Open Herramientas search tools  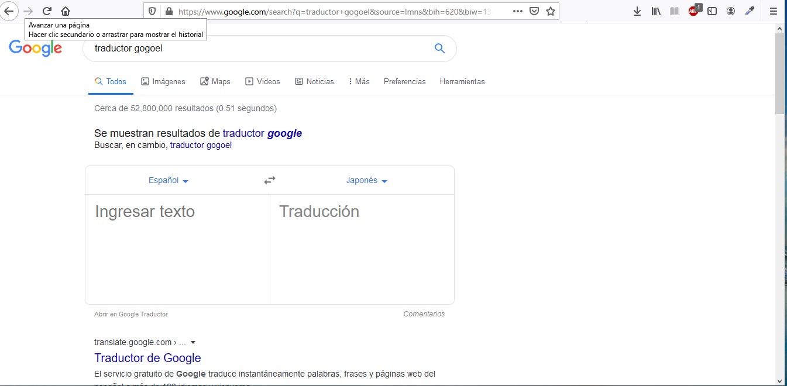pos(462,82)
